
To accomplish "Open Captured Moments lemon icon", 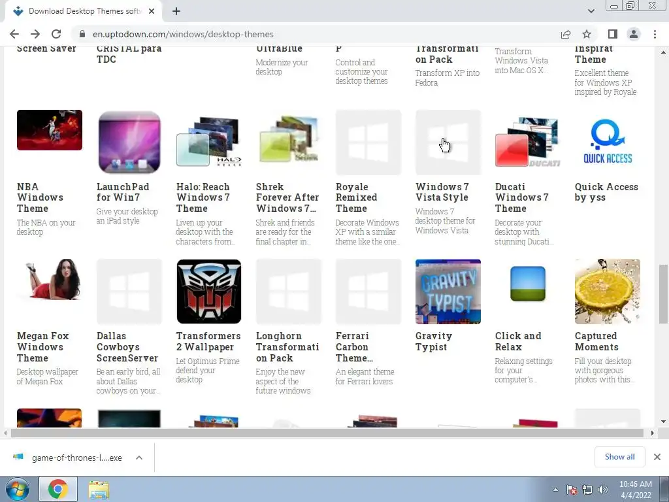I will click(x=608, y=291).
